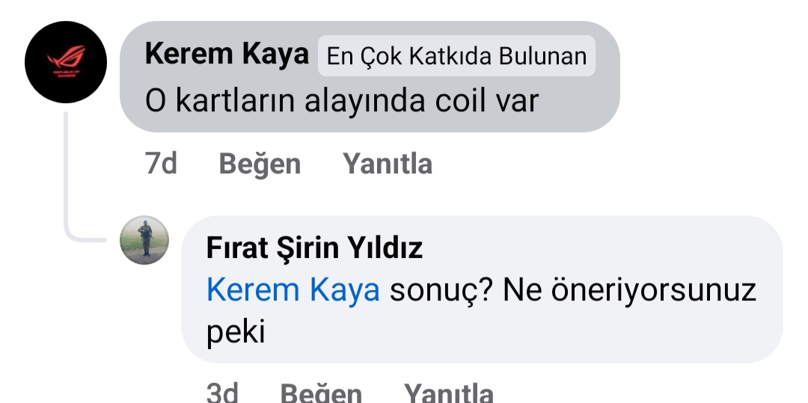Follow the blue Kerem Kaya mention link

[293, 290]
